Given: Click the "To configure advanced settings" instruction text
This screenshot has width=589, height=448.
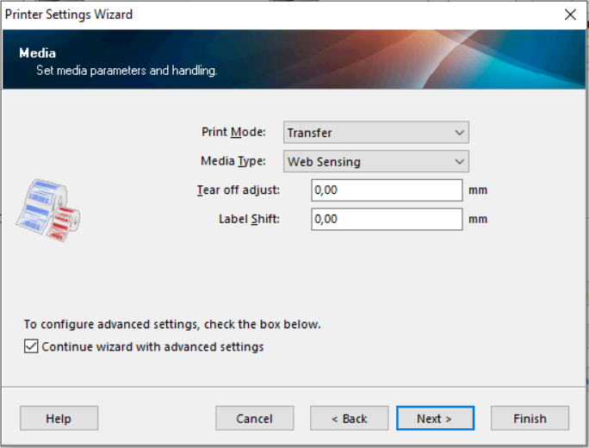Looking at the screenshot, I should [172, 325].
